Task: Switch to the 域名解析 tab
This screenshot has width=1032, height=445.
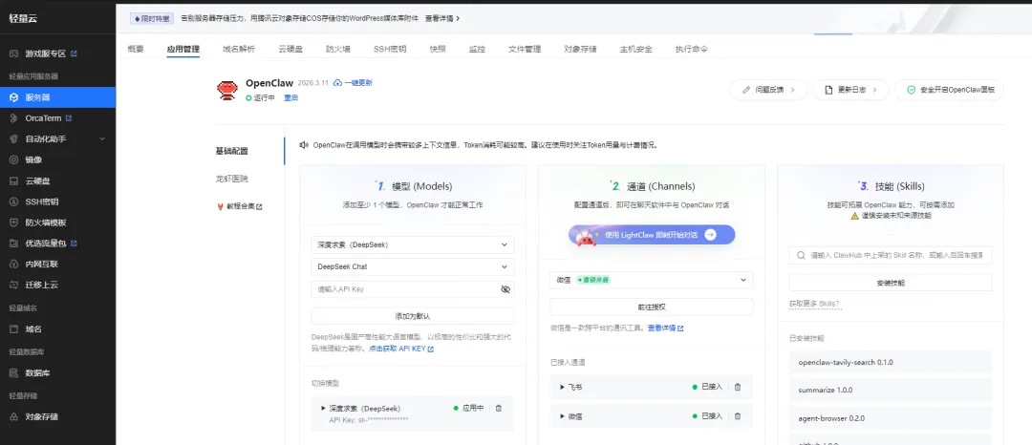Action: (x=239, y=50)
